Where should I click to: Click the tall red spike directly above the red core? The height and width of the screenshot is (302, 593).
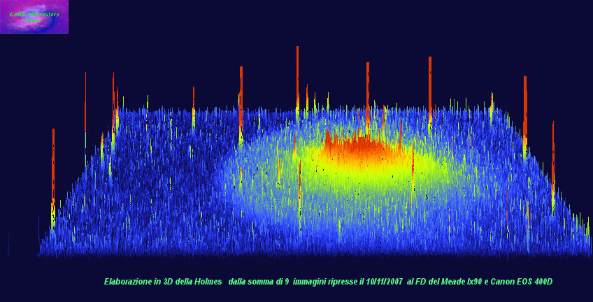pyautogui.click(x=367, y=91)
